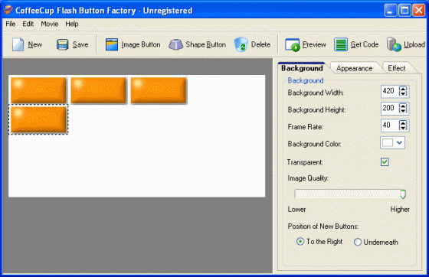Click the Image Quality slider handle
Screen dimensions: 429x277
[x=403, y=194]
